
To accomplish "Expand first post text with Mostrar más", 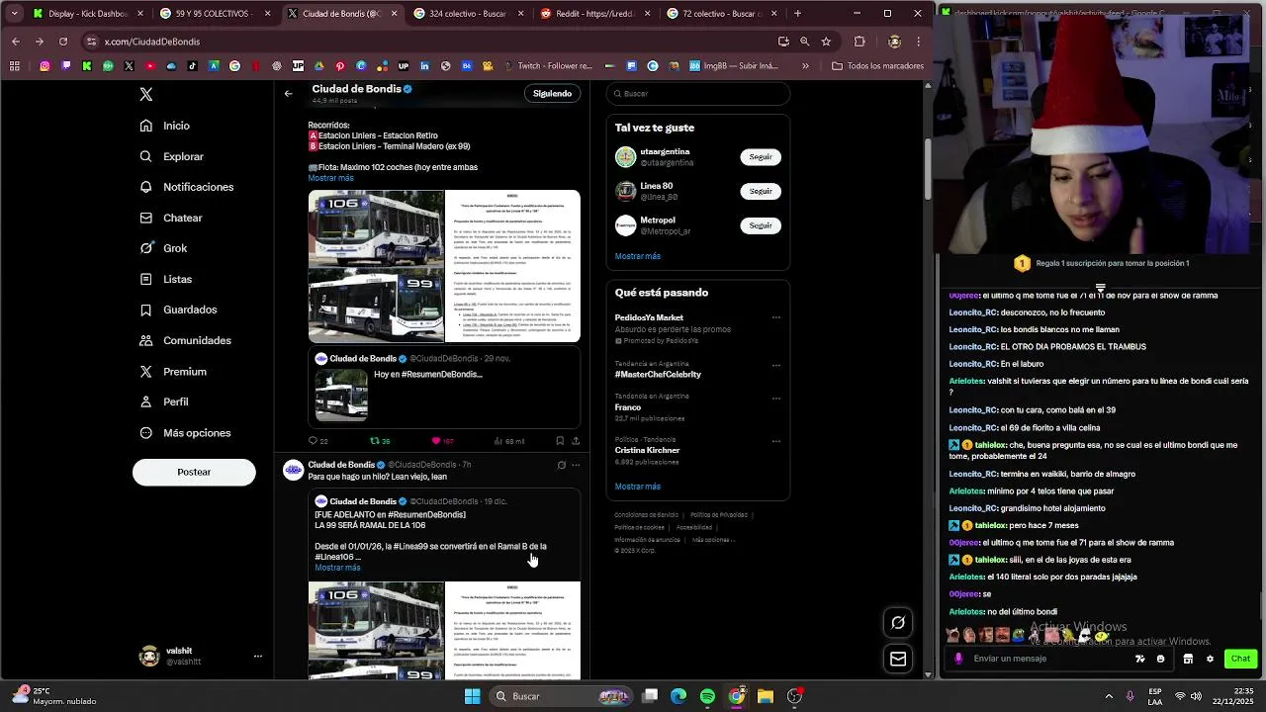I will tap(330, 178).
